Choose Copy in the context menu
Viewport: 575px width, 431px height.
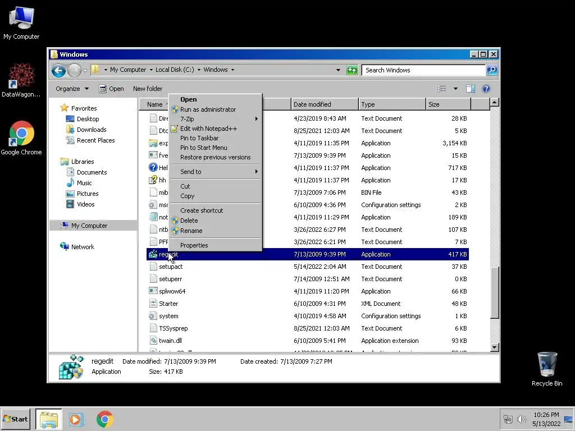coord(215,196)
